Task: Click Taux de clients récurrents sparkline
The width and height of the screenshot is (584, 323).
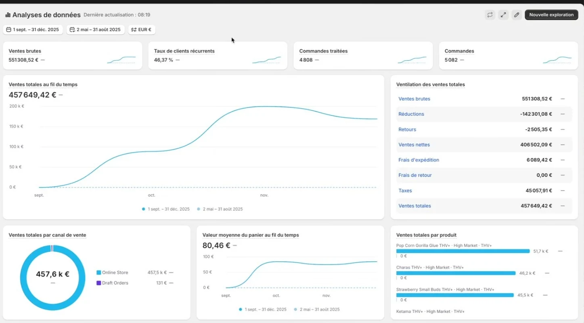Action: (267, 60)
